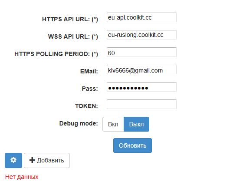Click the red Нет данных message
The width and height of the screenshot is (230, 185).
22,177
